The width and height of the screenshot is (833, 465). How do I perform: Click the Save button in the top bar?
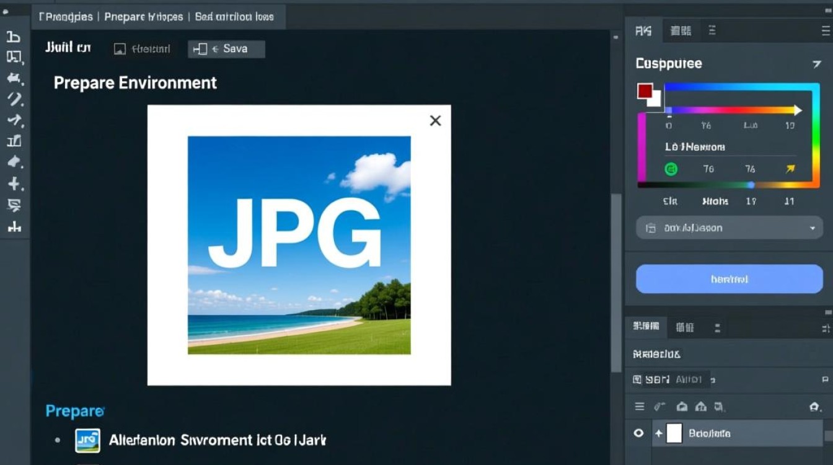[x=226, y=48]
